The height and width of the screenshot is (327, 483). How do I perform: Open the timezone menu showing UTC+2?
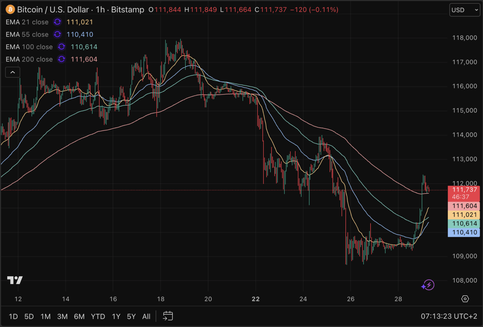(x=449, y=316)
